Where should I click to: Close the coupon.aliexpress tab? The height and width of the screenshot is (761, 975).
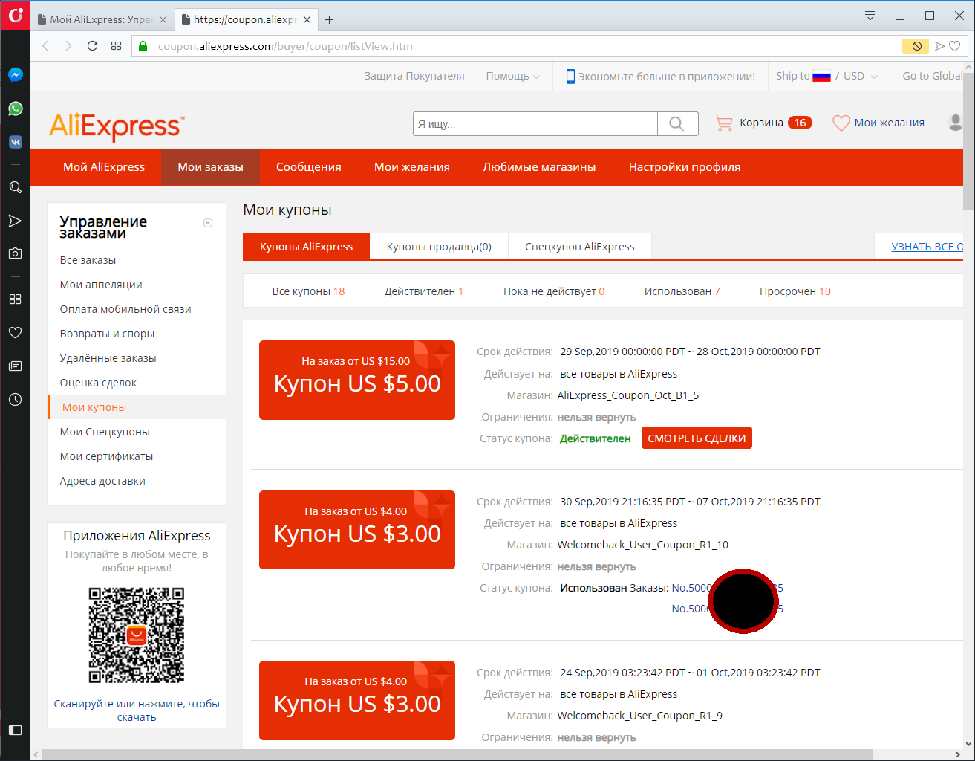point(307,19)
